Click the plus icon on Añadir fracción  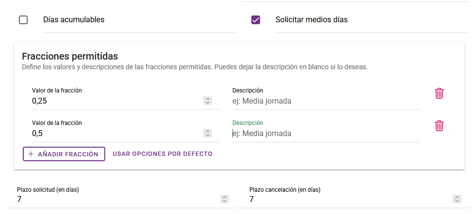pyautogui.click(x=31, y=154)
